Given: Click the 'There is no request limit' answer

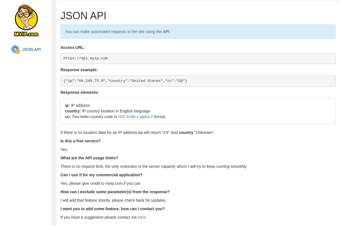Looking at the screenshot, I should coord(154,166).
